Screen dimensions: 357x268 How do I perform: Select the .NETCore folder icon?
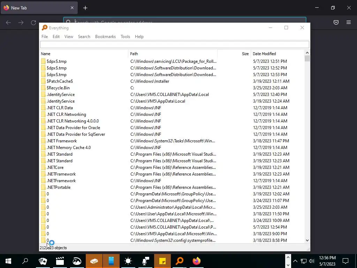point(43,167)
